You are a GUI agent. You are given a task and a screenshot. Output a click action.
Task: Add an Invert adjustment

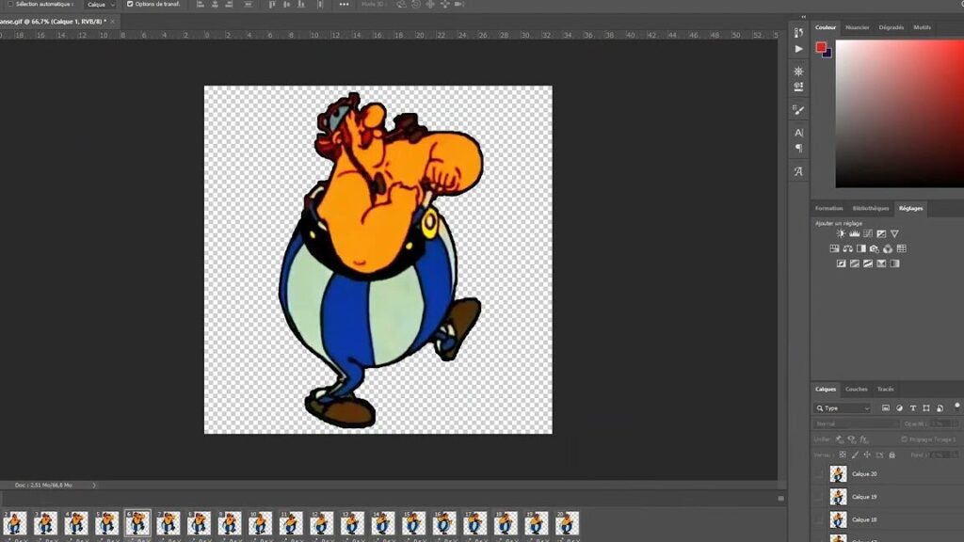(x=841, y=263)
